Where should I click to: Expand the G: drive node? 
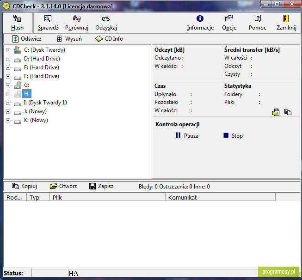click(x=8, y=85)
